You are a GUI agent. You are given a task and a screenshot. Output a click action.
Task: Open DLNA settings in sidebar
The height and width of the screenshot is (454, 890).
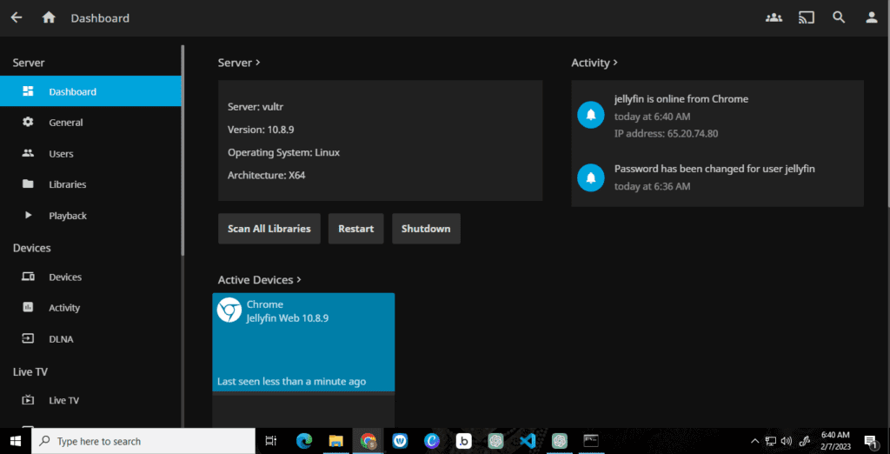(90, 338)
